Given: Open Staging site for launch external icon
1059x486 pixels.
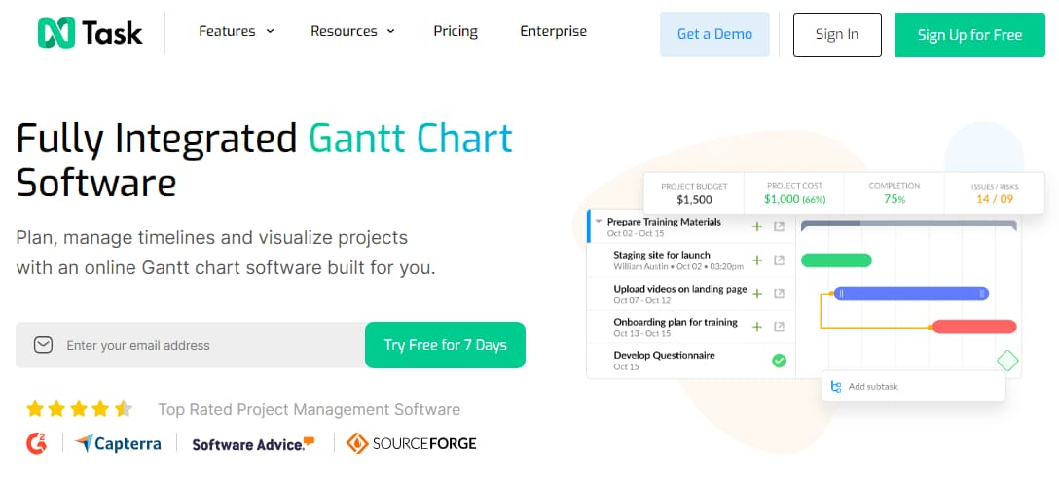Looking at the screenshot, I should pyautogui.click(x=779, y=260).
